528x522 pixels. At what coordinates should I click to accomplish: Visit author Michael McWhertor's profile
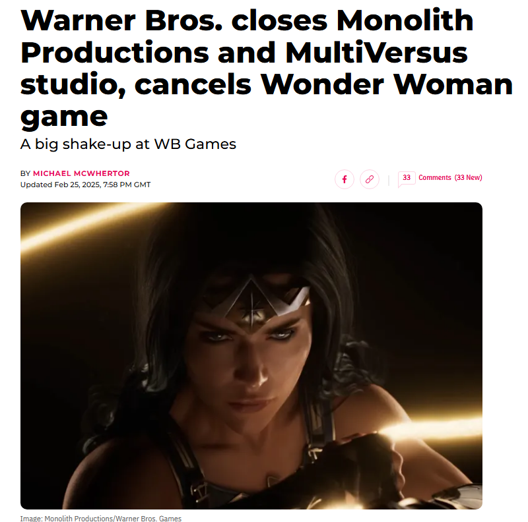[81, 173]
